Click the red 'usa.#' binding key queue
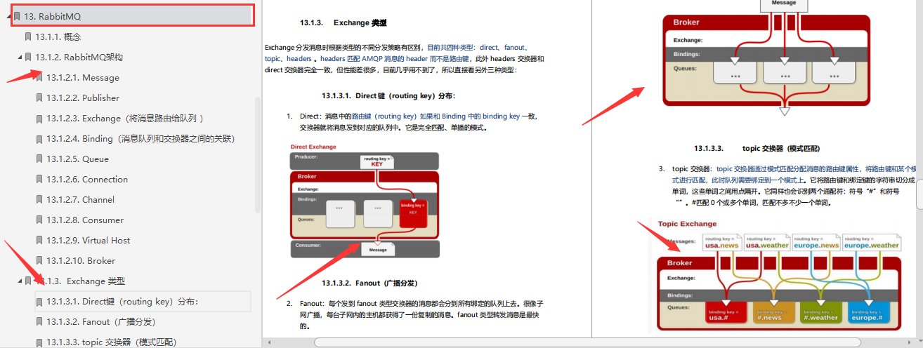 [x=726, y=313]
